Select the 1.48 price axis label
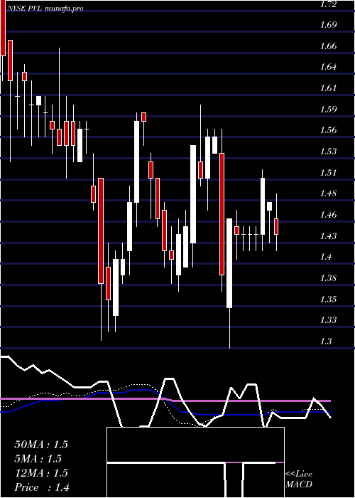The height and width of the screenshot is (498, 355). 329,194
